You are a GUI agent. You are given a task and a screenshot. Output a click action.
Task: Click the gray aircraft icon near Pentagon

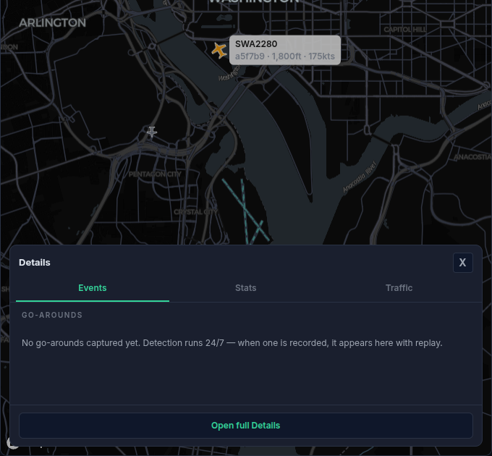(152, 132)
